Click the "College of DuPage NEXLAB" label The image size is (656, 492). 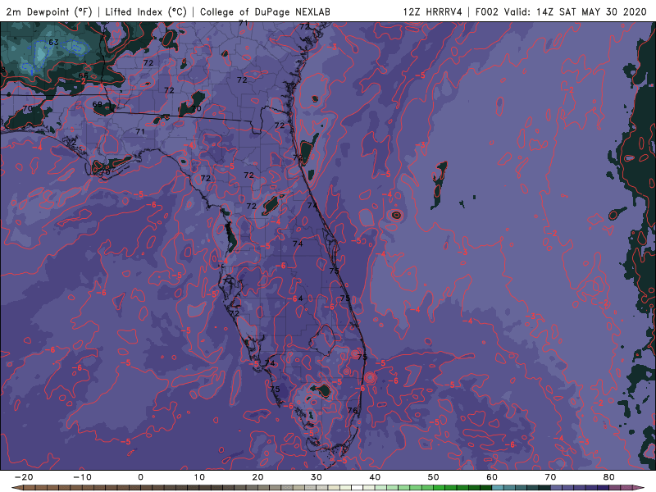[x=265, y=11]
